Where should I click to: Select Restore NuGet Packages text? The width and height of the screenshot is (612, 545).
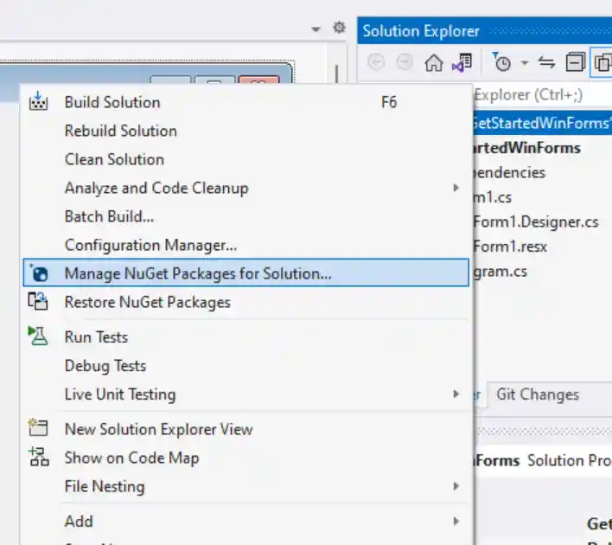point(148,303)
